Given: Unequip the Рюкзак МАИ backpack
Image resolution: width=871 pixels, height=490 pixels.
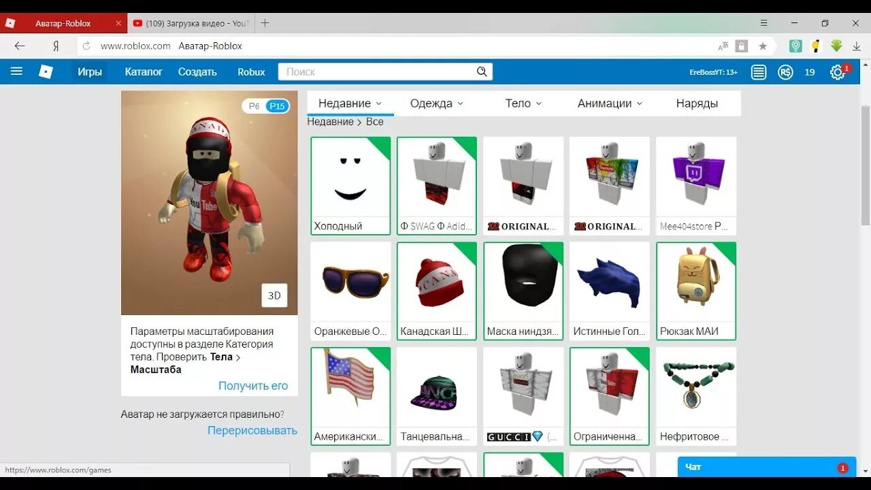Looking at the screenshot, I should [696, 291].
